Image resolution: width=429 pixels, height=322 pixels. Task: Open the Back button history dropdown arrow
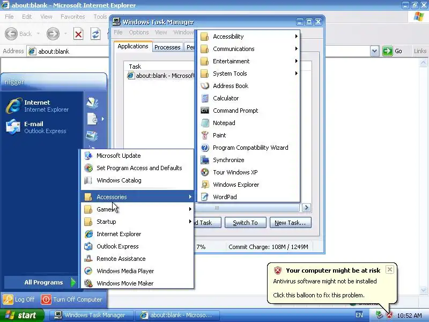pos(38,34)
